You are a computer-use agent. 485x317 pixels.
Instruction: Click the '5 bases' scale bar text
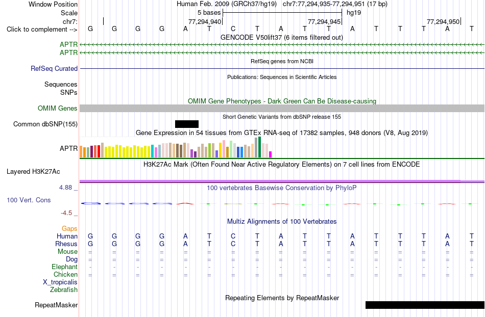(x=209, y=13)
